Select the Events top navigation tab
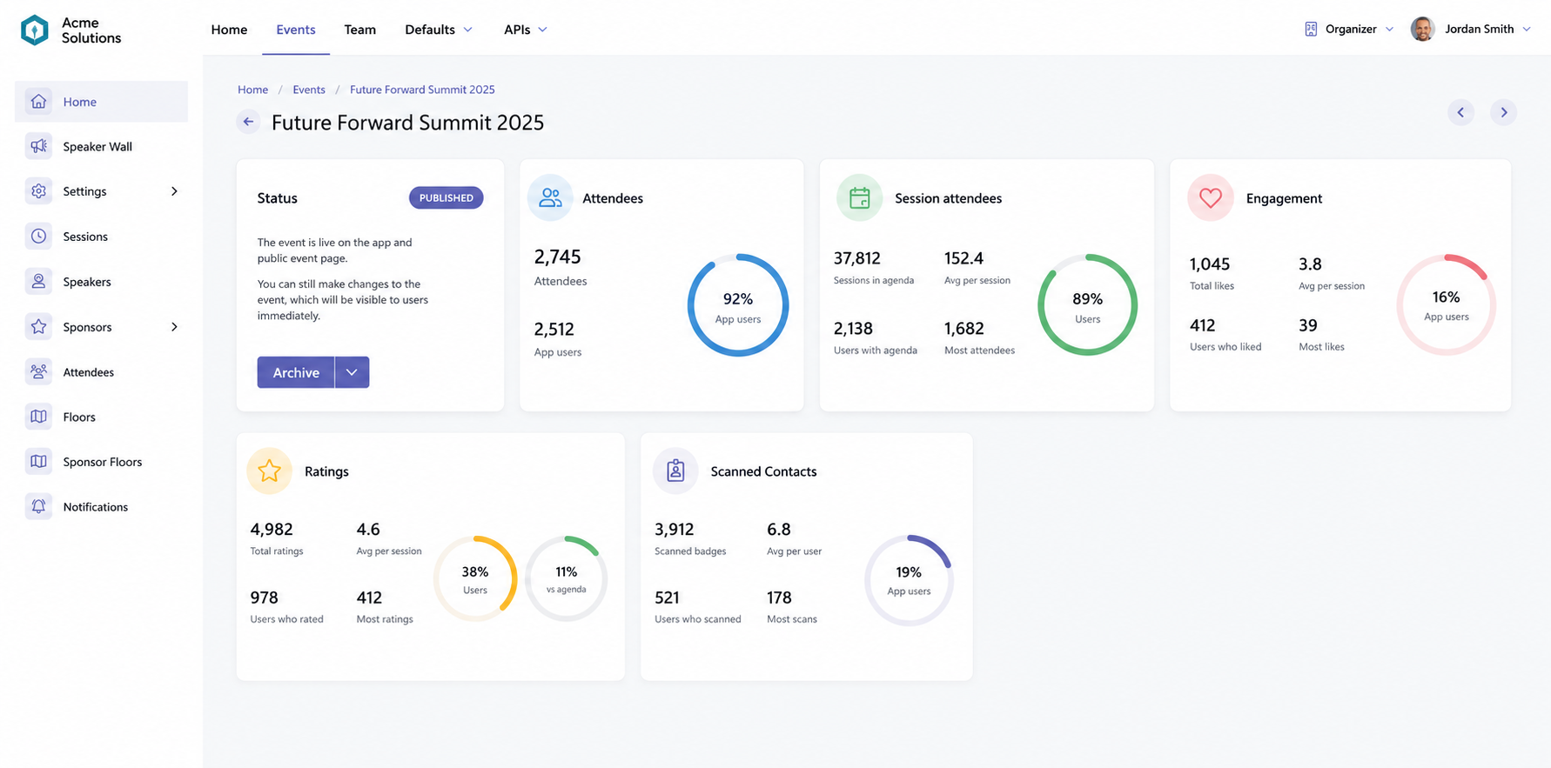This screenshot has height=768, width=1551. pyautogui.click(x=296, y=30)
